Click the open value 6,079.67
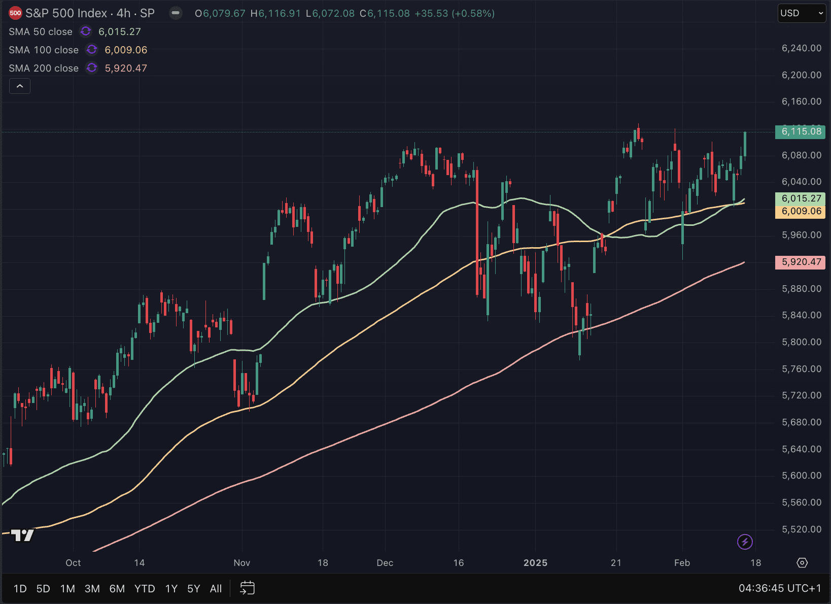The width and height of the screenshot is (831, 604). pos(224,13)
